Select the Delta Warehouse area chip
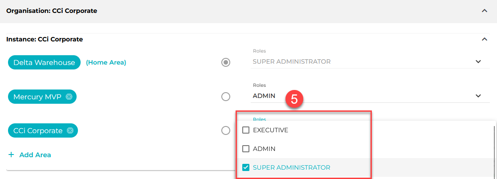This screenshot has width=497, height=179. (44, 62)
